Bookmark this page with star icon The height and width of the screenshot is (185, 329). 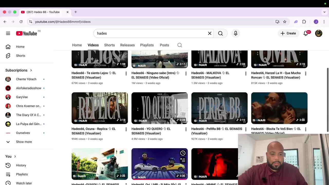click(285, 22)
